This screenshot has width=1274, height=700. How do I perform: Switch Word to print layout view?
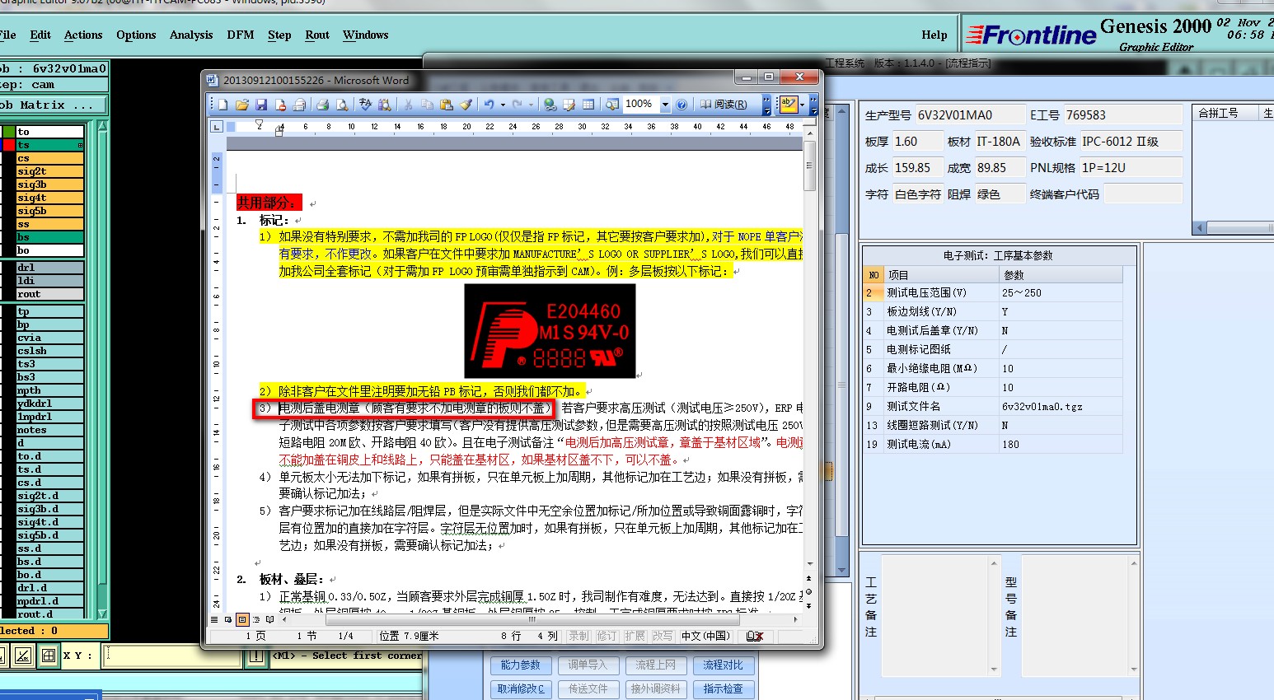coord(242,619)
